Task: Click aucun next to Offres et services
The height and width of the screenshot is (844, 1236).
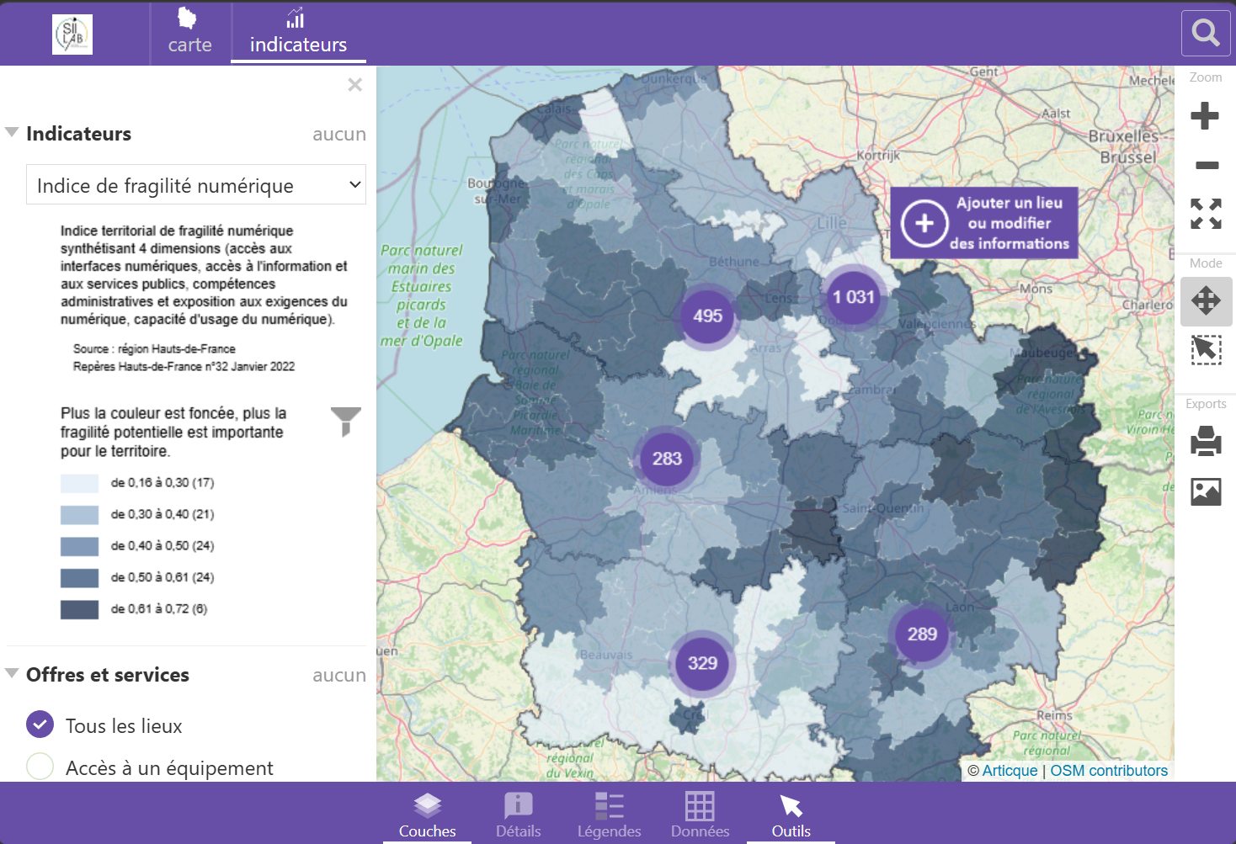Action: [x=339, y=675]
